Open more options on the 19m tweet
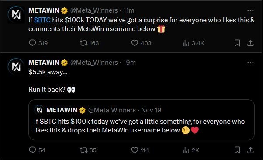Viewport: 263px width, 160px height. pos(250,63)
